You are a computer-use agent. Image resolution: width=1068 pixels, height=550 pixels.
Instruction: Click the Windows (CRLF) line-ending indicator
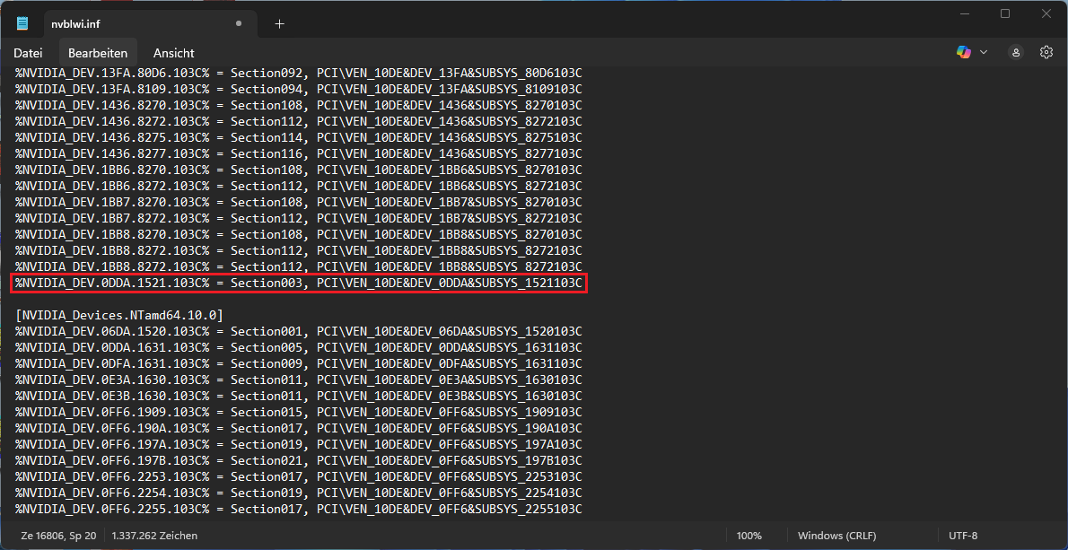click(836, 535)
